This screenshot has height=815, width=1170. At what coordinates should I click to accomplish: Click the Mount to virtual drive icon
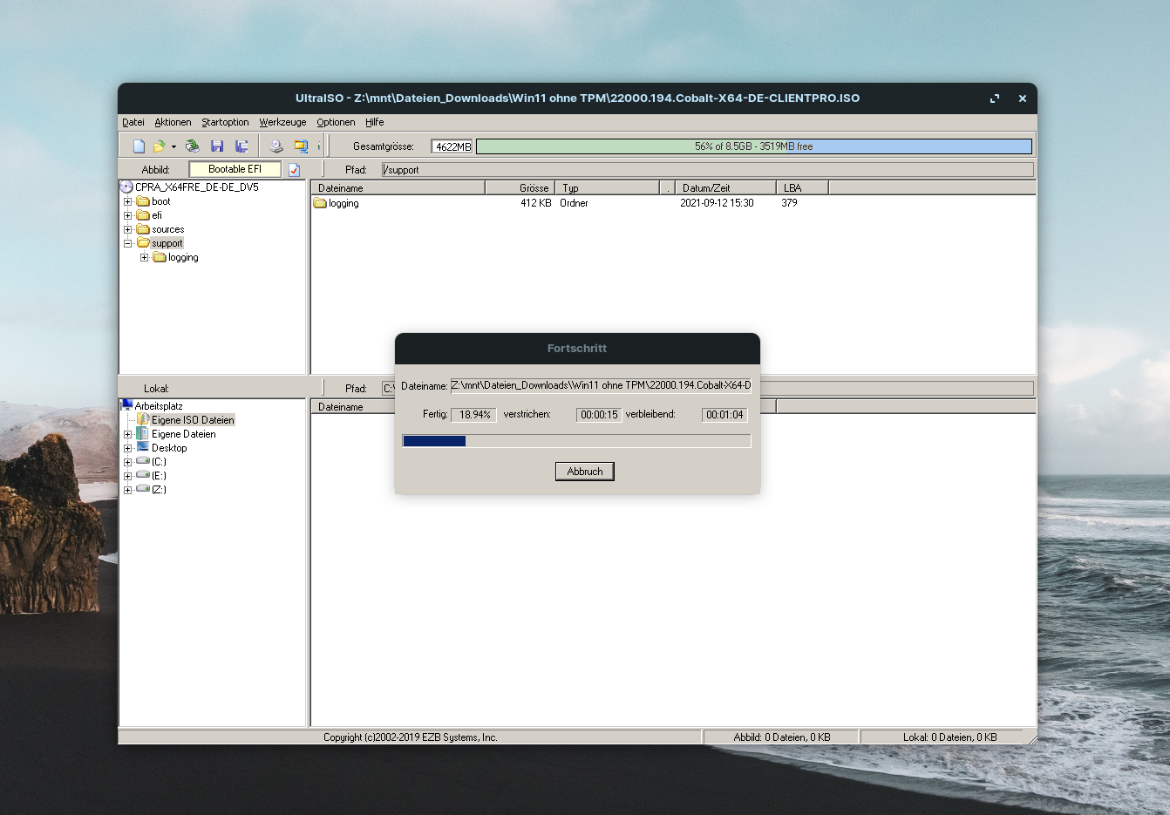pos(301,146)
